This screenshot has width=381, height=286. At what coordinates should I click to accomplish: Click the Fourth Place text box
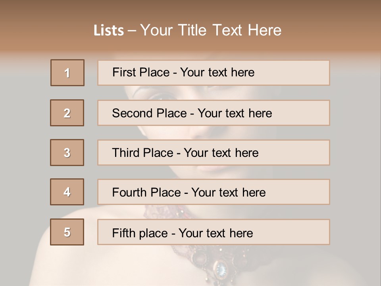(214, 192)
